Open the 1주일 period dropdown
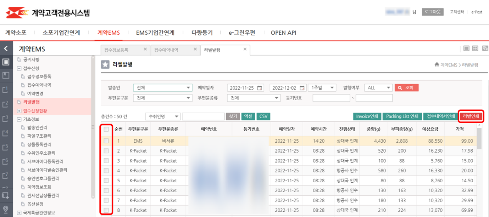This screenshot has height=217, width=489. click(x=322, y=88)
